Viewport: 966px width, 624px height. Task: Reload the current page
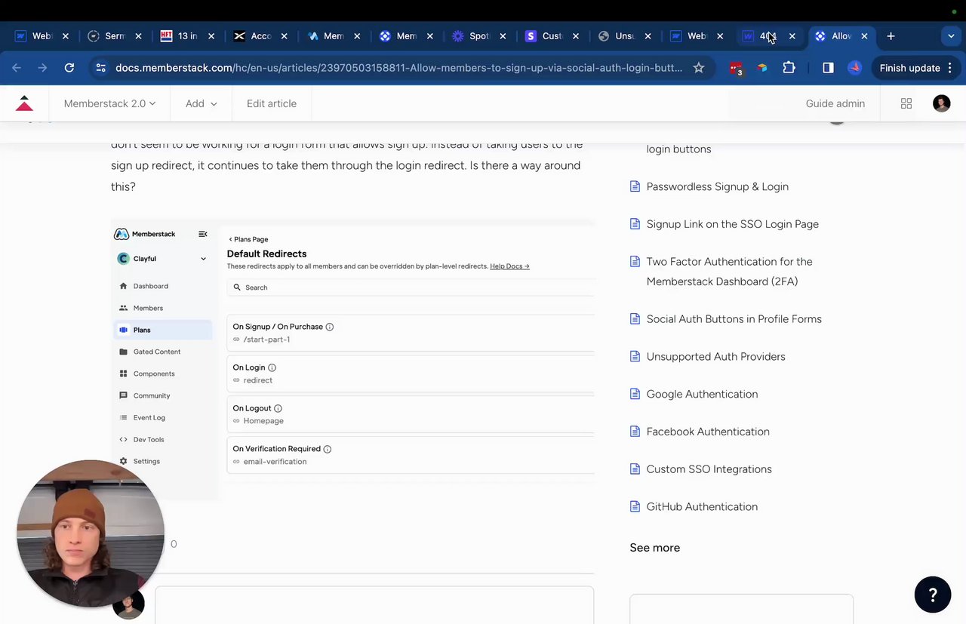[69, 68]
